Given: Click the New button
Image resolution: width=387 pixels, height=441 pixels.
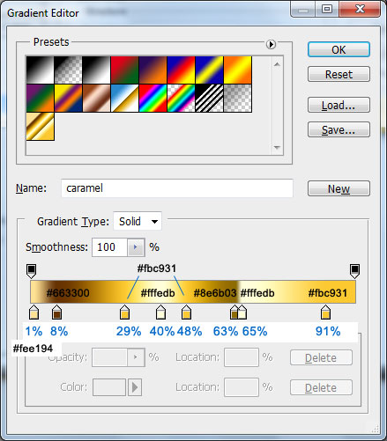Looking at the screenshot, I should pos(339,188).
